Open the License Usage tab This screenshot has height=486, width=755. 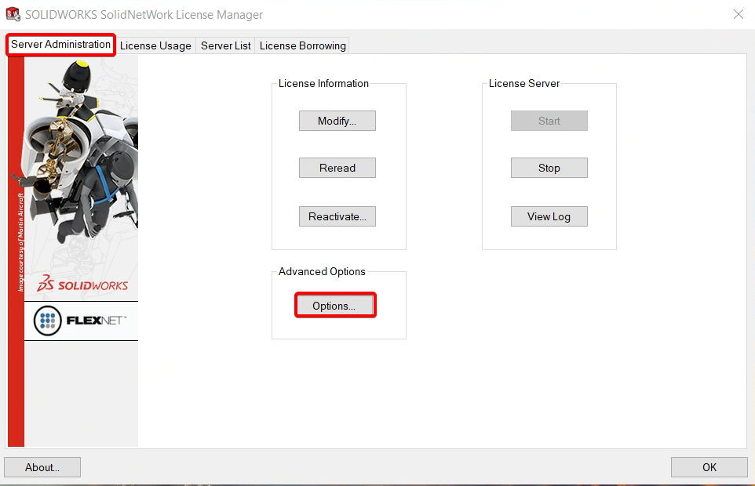coord(155,45)
